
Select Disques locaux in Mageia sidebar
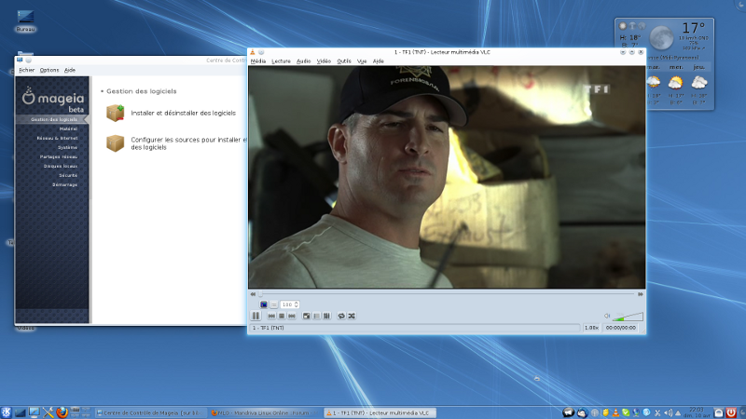tap(61, 166)
